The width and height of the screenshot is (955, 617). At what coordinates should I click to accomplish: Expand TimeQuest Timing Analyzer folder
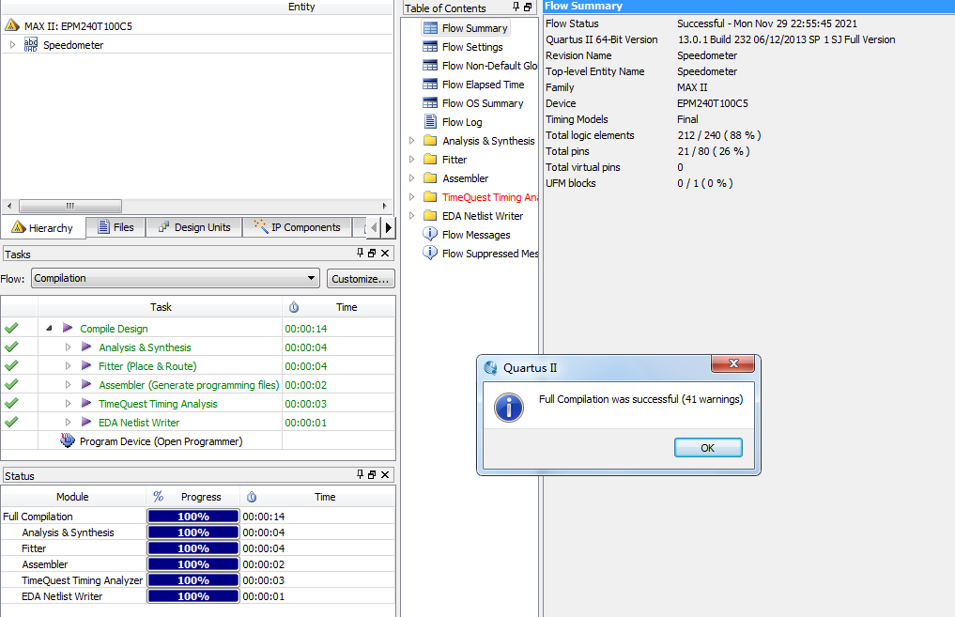click(411, 196)
